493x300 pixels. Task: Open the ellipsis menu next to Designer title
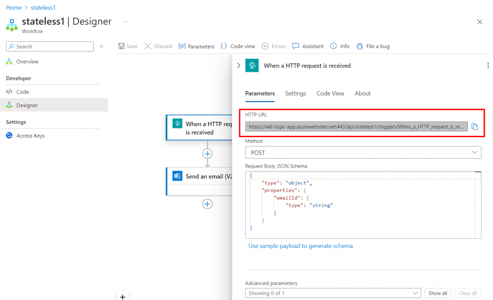[125, 22]
